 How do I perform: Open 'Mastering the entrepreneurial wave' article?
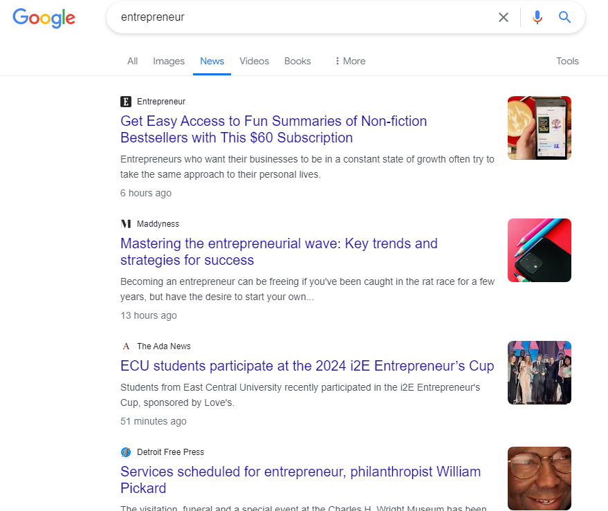click(279, 252)
